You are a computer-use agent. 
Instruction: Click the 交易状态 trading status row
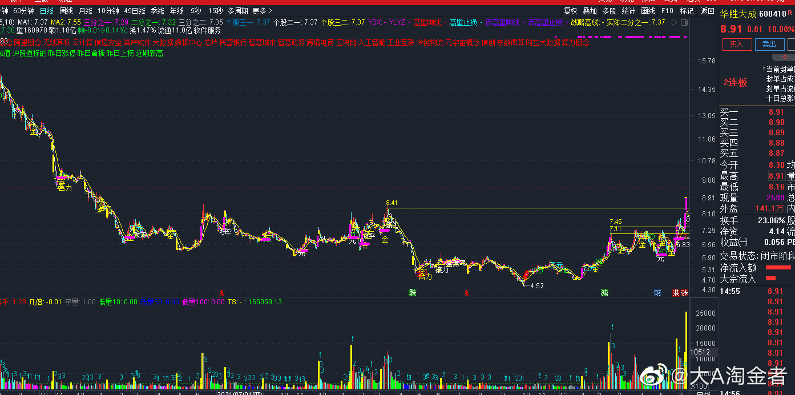757,255
